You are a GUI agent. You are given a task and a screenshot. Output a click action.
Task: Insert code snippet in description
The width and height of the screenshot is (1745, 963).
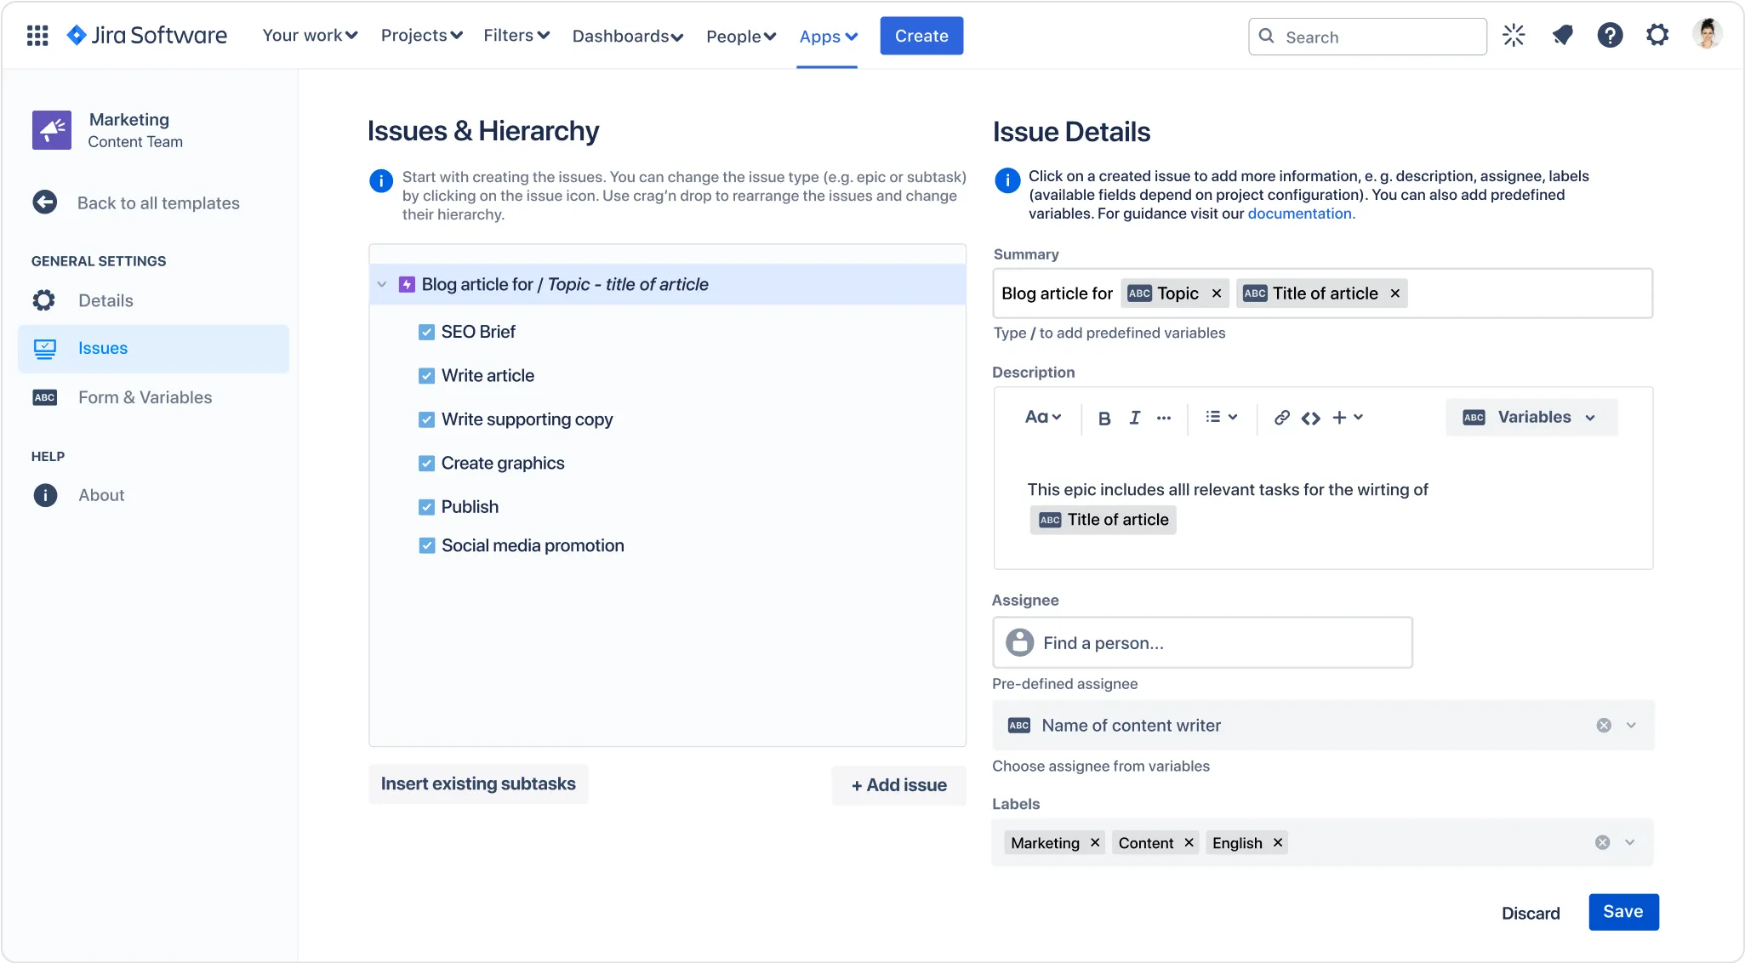1311,418
